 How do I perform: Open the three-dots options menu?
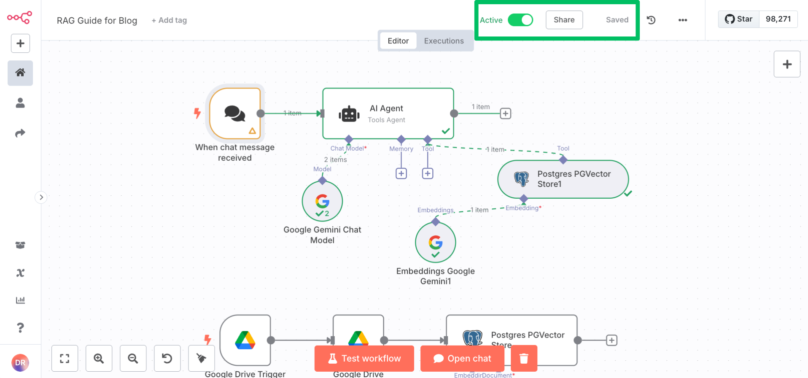682,20
